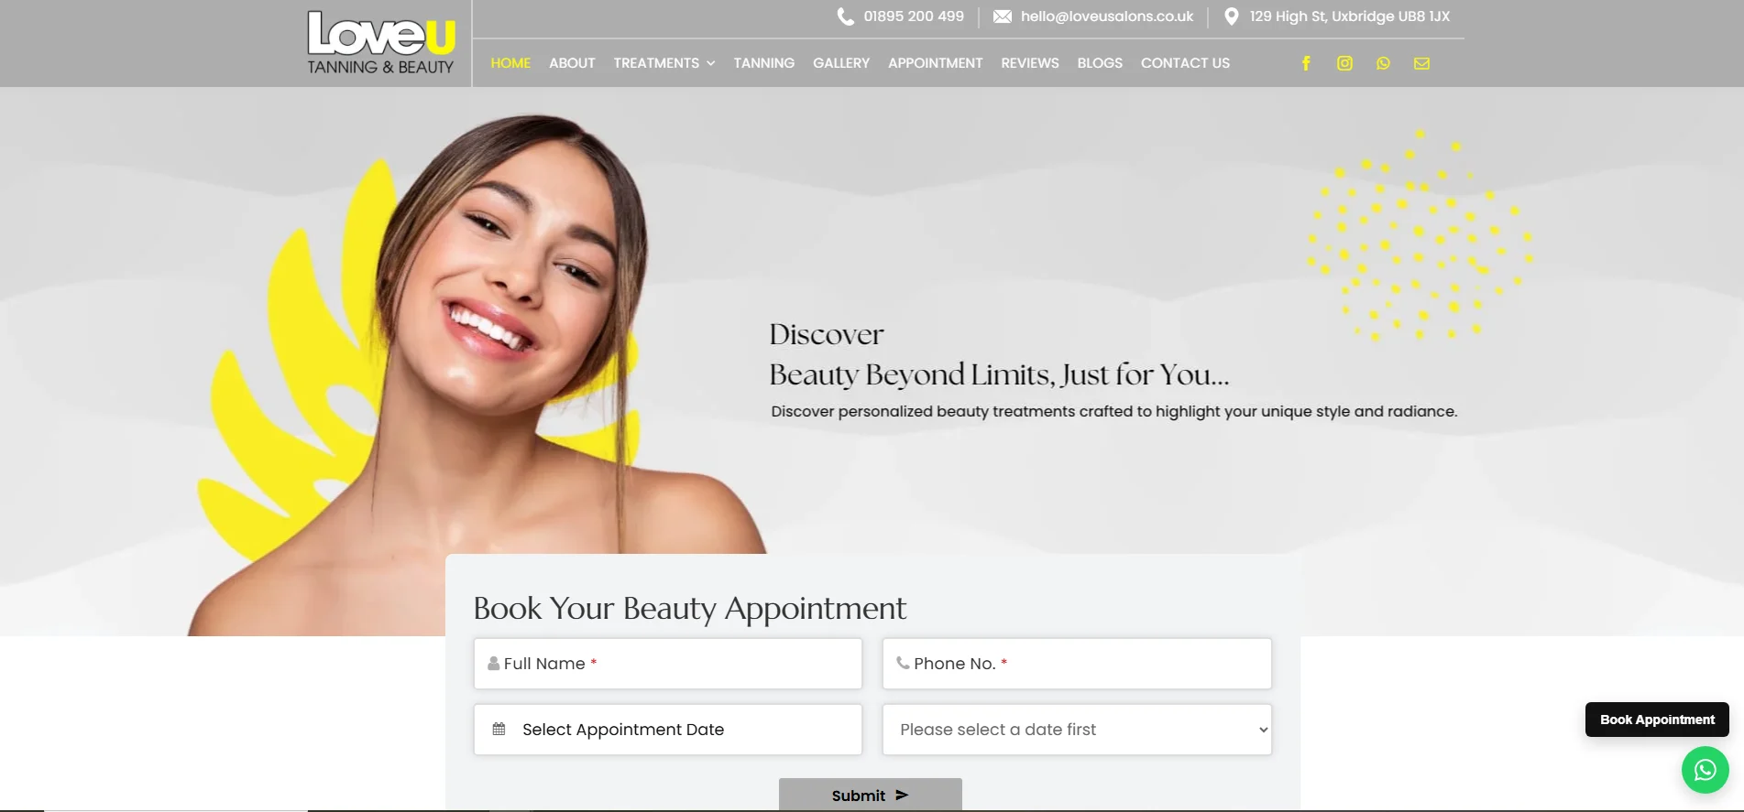Focus the Full Name input field
This screenshot has height=812, width=1744.
click(x=668, y=664)
